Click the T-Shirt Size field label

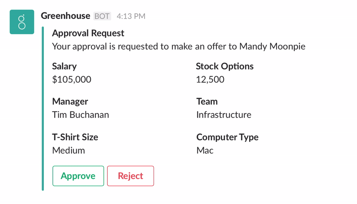(x=75, y=137)
